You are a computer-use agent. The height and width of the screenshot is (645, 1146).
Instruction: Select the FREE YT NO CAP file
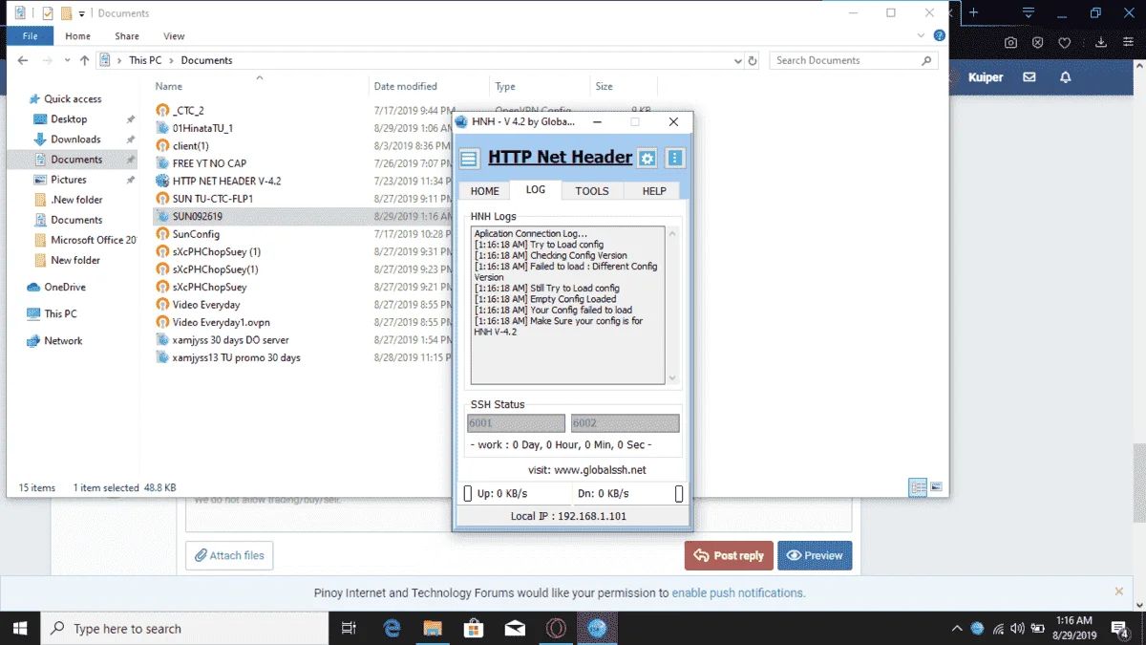click(x=209, y=163)
